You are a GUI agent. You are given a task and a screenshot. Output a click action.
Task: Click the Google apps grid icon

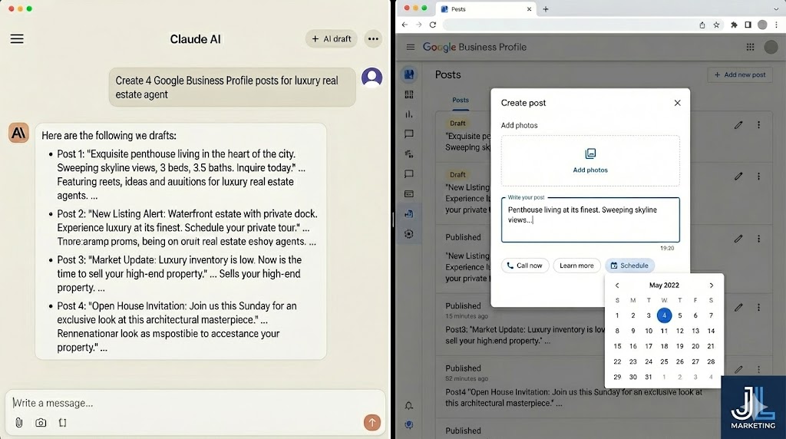click(750, 48)
